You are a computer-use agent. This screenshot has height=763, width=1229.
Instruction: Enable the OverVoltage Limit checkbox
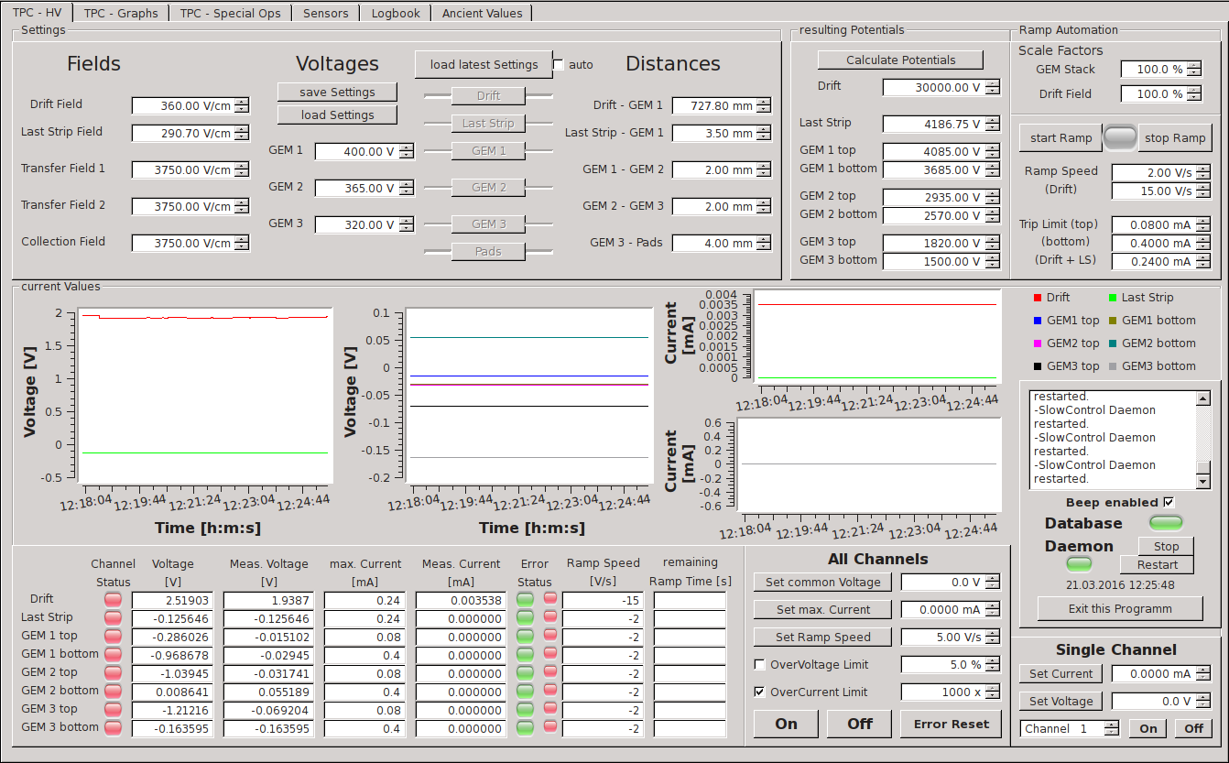(760, 664)
